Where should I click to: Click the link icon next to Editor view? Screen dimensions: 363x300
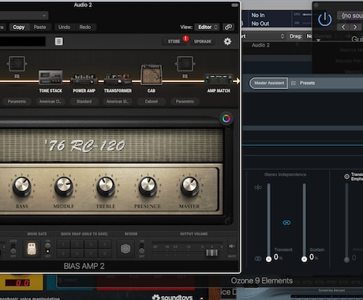point(228,27)
